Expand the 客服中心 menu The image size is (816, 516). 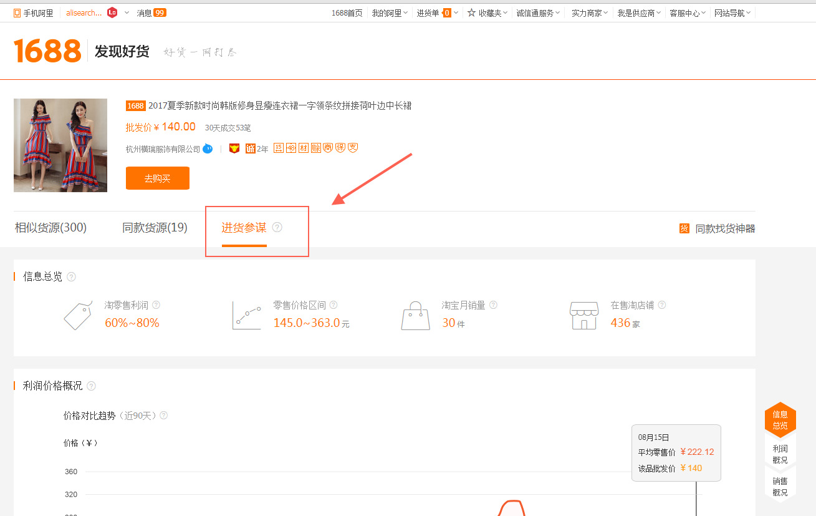click(x=688, y=12)
